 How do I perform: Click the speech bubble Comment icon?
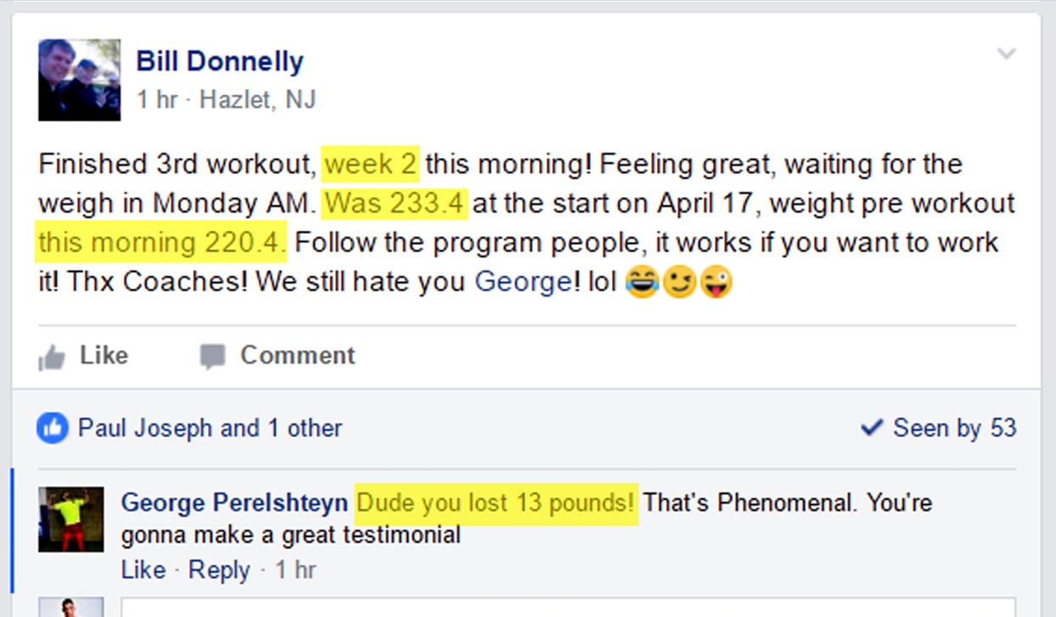point(211,357)
